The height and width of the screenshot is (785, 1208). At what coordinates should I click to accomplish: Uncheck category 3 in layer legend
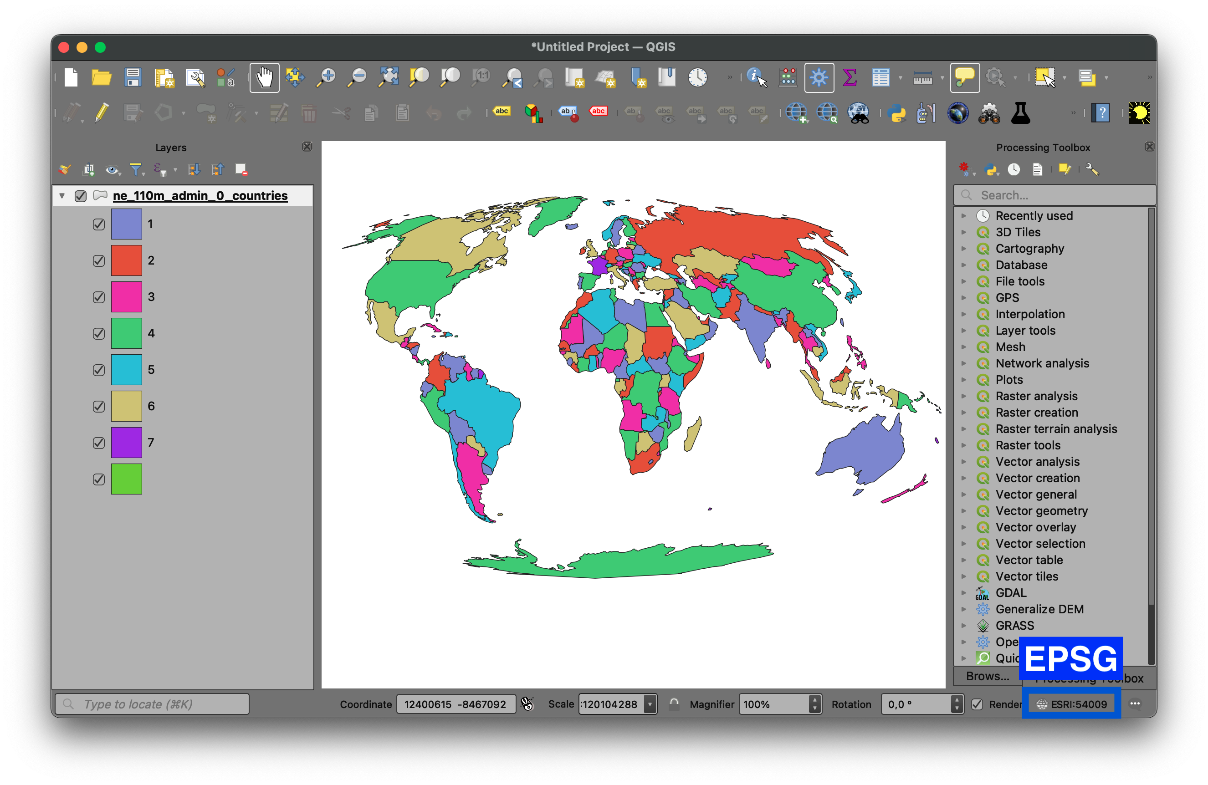(x=99, y=297)
